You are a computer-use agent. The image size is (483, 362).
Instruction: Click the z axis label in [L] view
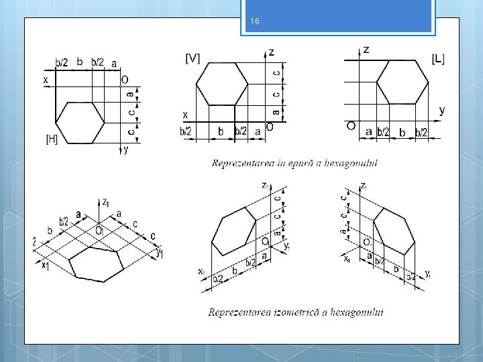click(366, 49)
